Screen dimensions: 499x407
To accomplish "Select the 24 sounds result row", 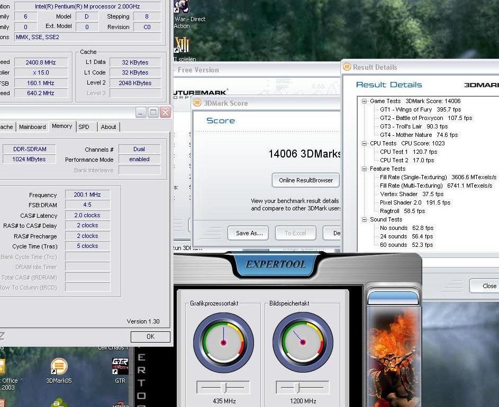I will pyautogui.click(x=406, y=236).
